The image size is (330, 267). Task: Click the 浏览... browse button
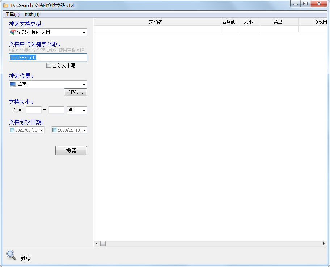click(76, 92)
